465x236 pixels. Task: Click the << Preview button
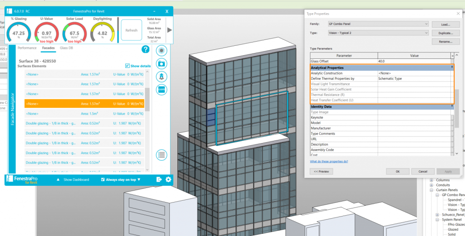coord(321,172)
